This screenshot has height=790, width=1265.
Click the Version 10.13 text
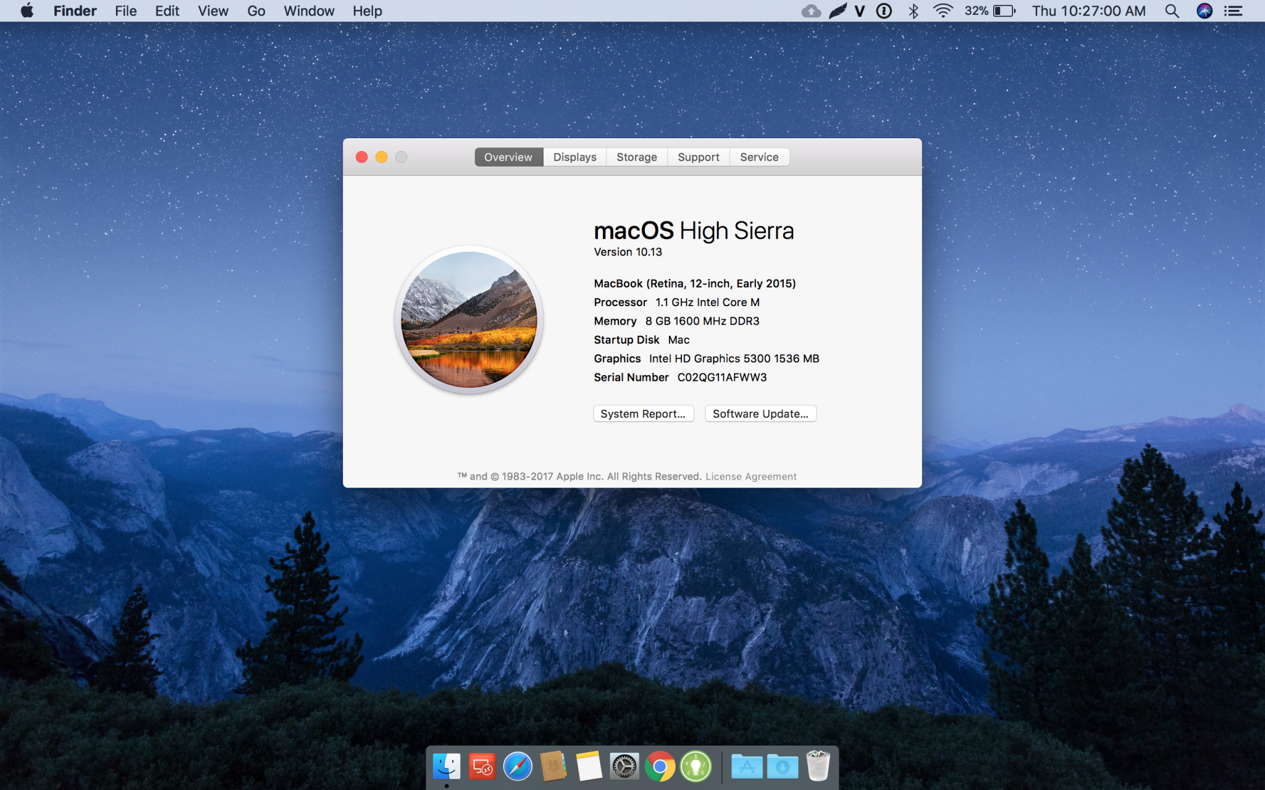tap(628, 252)
